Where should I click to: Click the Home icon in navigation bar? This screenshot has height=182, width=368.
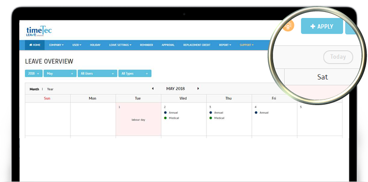pos(30,45)
